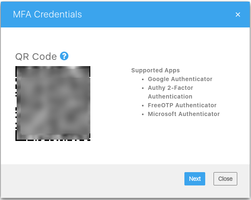Click the blue question mark help icon

click(x=64, y=56)
